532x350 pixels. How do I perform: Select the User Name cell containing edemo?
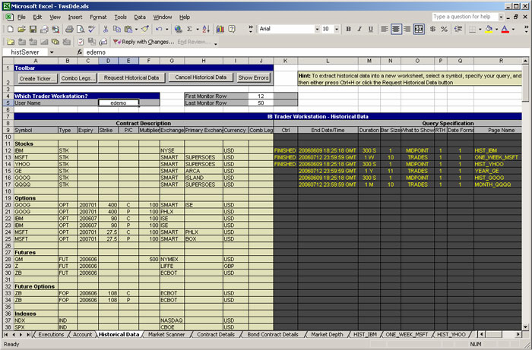pyautogui.click(x=119, y=103)
